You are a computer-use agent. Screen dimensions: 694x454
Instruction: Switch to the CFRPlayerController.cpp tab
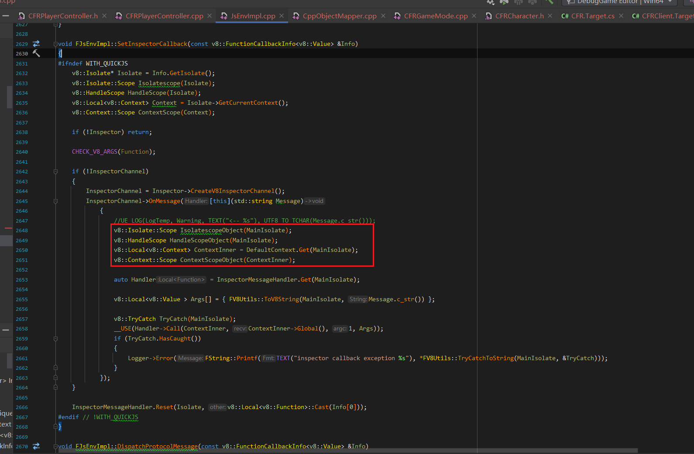pos(164,16)
